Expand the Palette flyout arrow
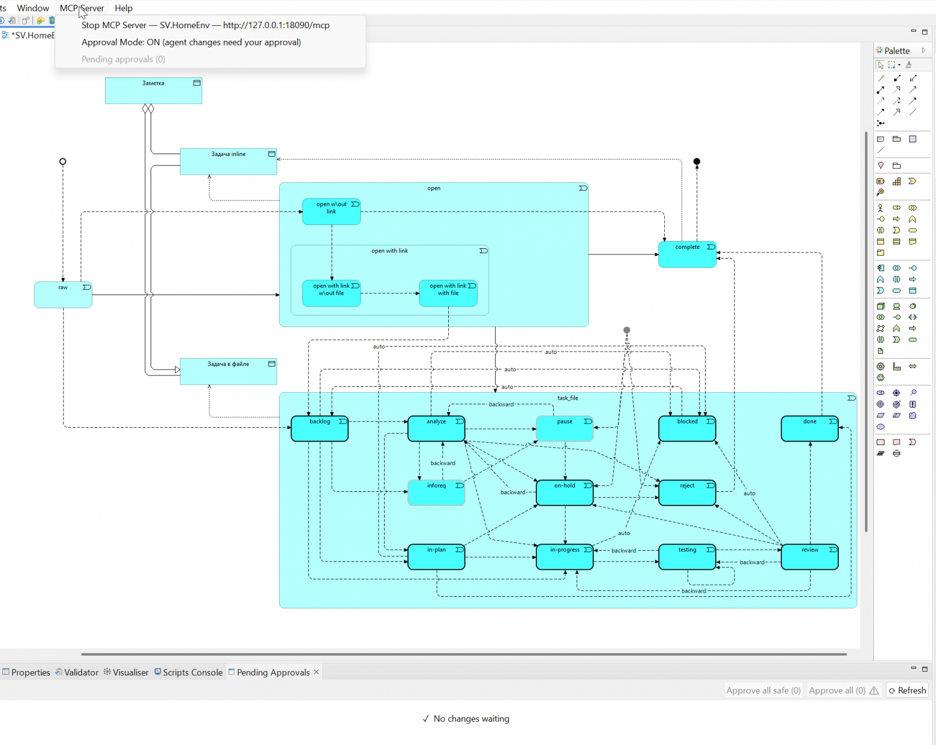This screenshot has width=936, height=745. [924, 50]
